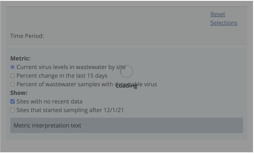Select Percent of wastewater samples radio button

[x=12, y=84]
